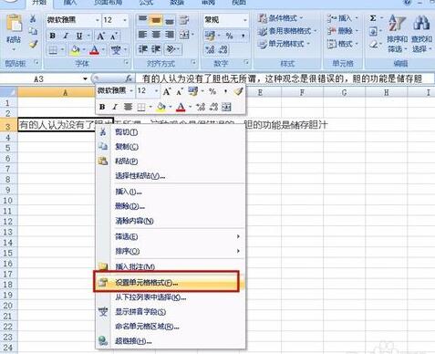Click the comma style icon in ribbon number group
This screenshot has height=354, width=435.
pos(243,36)
